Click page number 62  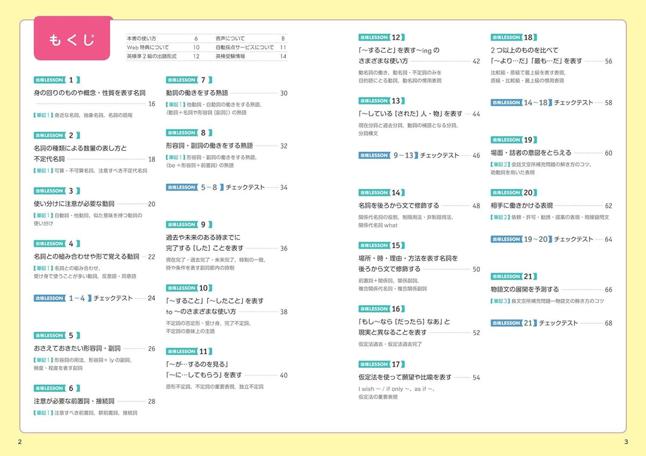point(608,206)
